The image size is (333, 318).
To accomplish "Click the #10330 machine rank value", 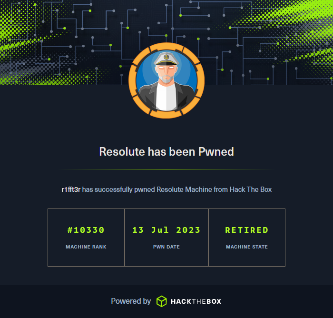I will [x=86, y=230].
